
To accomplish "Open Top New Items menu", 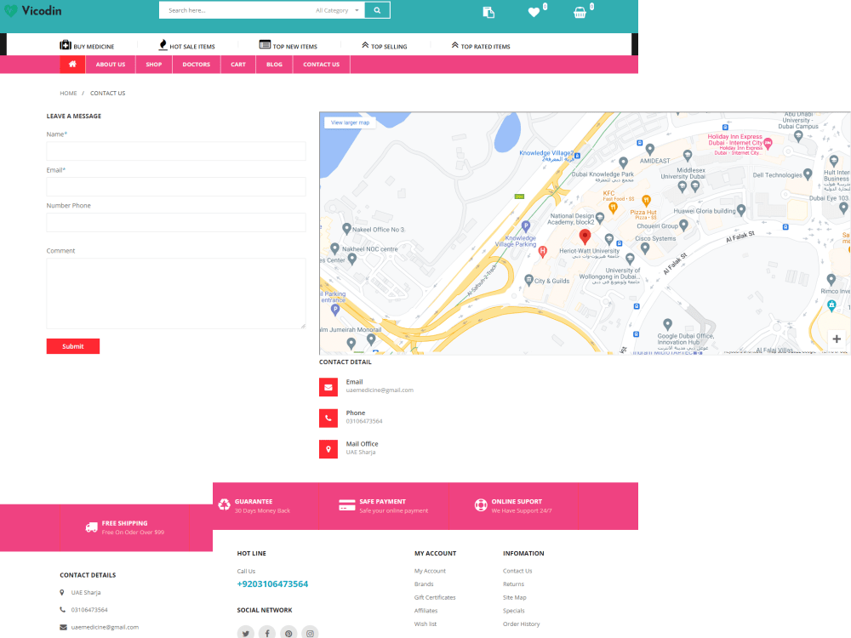I will 288,46.
